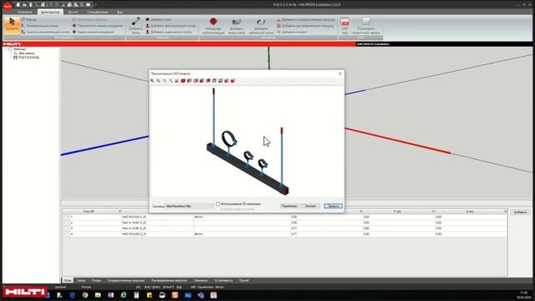Open the Система dropdown in dialog
This screenshot has height=301, width=535.
[190, 207]
